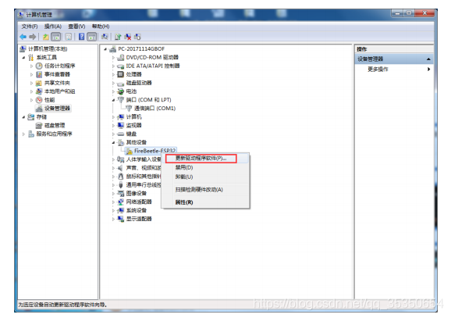The image size is (451, 318).
Task: Select 性能 label in the left tree
Action: 49,100
